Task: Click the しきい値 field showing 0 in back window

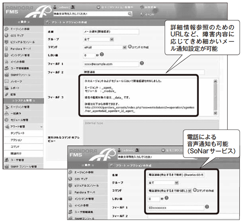Action: (x=89, y=55)
